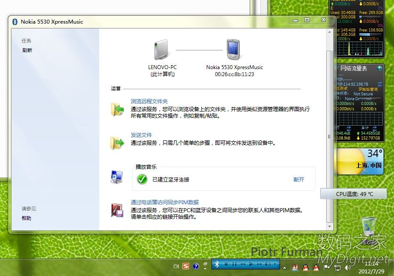Play music in the taskbar Bluetooth player
This screenshot has height=276, width=394.
(x=251, y=264)
